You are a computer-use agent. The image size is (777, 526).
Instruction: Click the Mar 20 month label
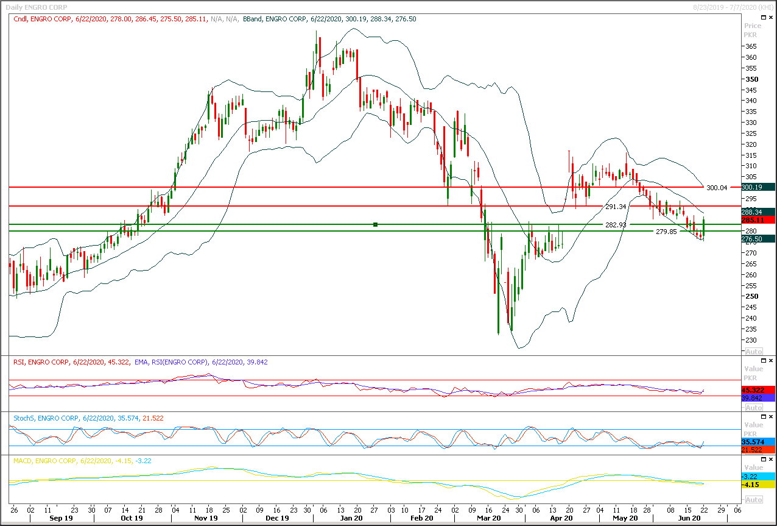(490, 518)
